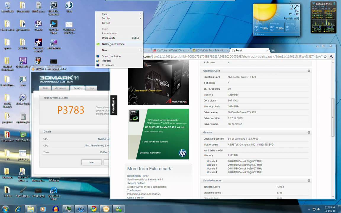Viewport: 341px width, 213px height.
Task: Click the browser's vertical scrollbar
Action: [333, 117]
